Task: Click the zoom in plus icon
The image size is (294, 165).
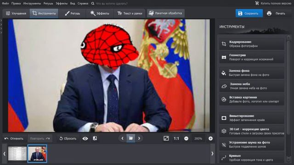Action: [210, 138]
